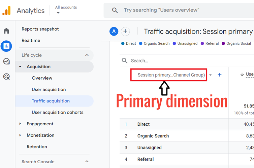Toggle the Organic Social legend dot
This screenshot has width=254, height=168.
(x=223, y=43)
